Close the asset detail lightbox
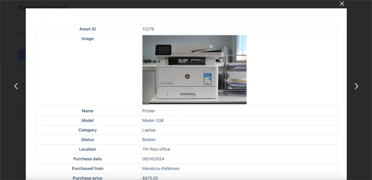 tap(342, 4)
